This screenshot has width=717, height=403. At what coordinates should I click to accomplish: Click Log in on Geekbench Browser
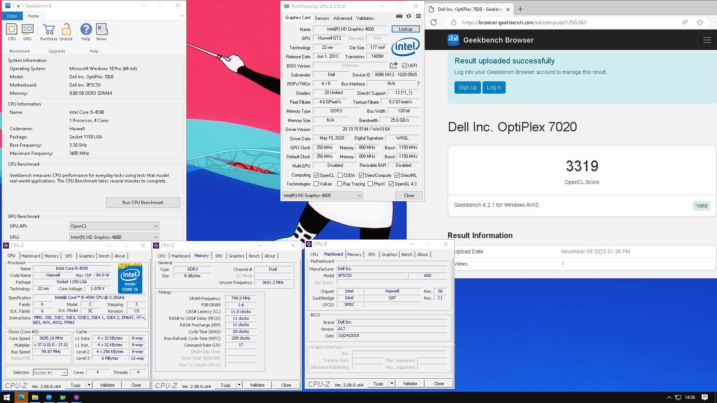pos(494,87)
